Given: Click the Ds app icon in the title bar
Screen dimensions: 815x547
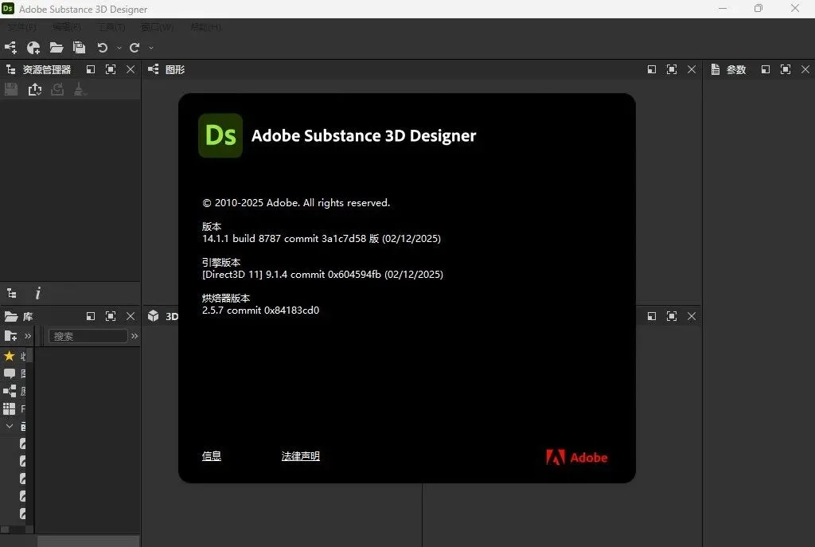Looking at the screenshot, I should pyautogui.click(x=8, y=8).
